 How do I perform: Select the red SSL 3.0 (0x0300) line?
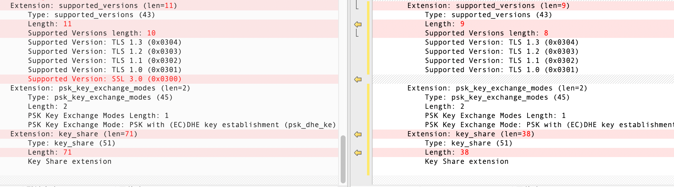click(104, 79)
